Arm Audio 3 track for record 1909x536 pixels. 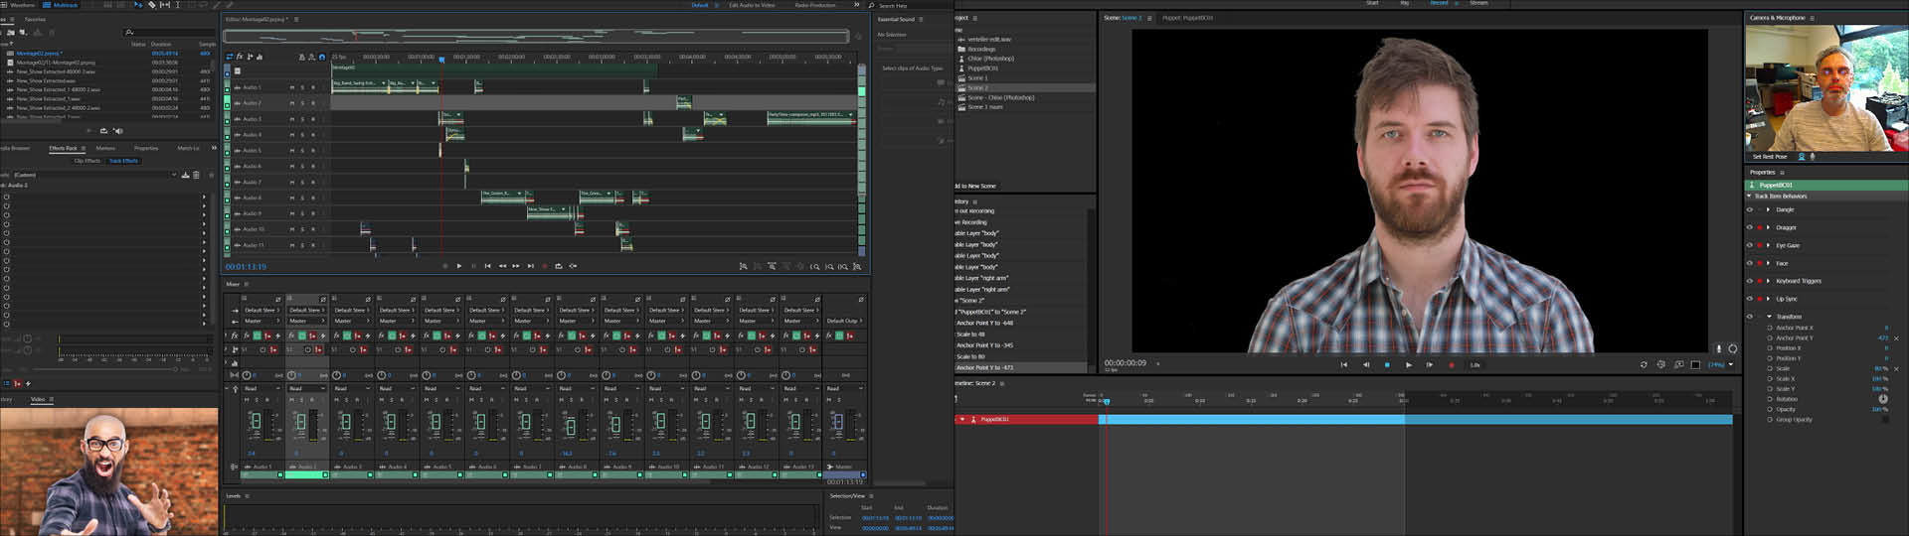pos(313,119)
